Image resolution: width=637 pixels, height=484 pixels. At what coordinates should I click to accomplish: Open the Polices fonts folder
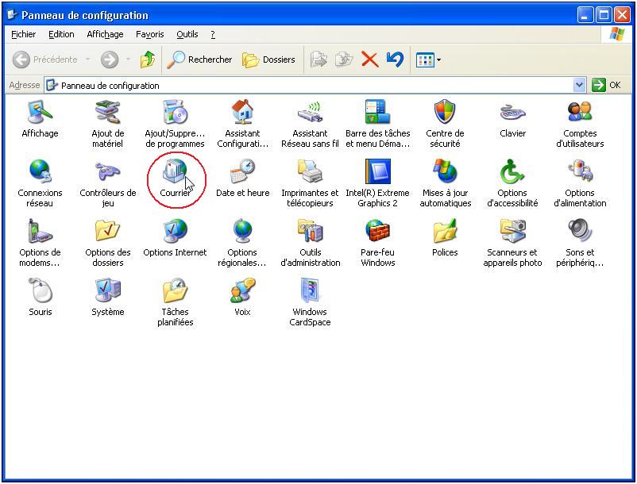[x=445, y=230]
